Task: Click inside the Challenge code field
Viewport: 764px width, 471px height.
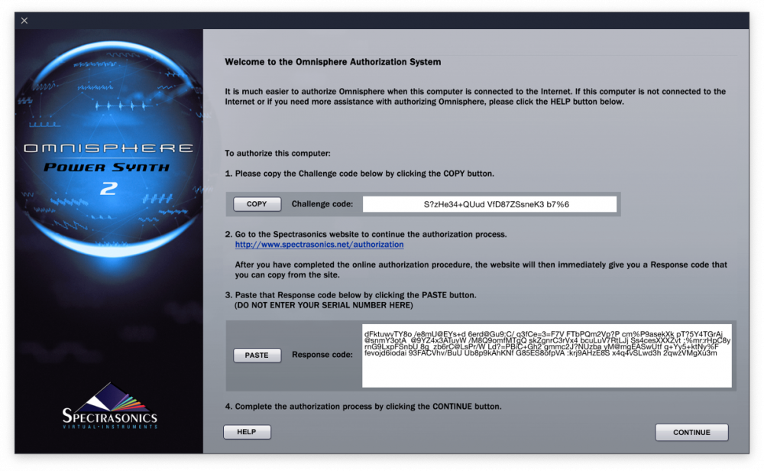Action: pos(489,204)
